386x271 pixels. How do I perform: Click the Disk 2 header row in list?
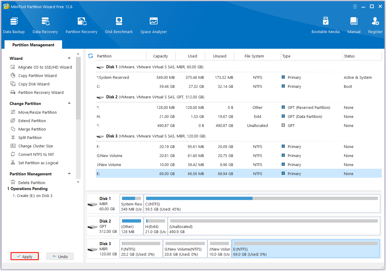238,97
